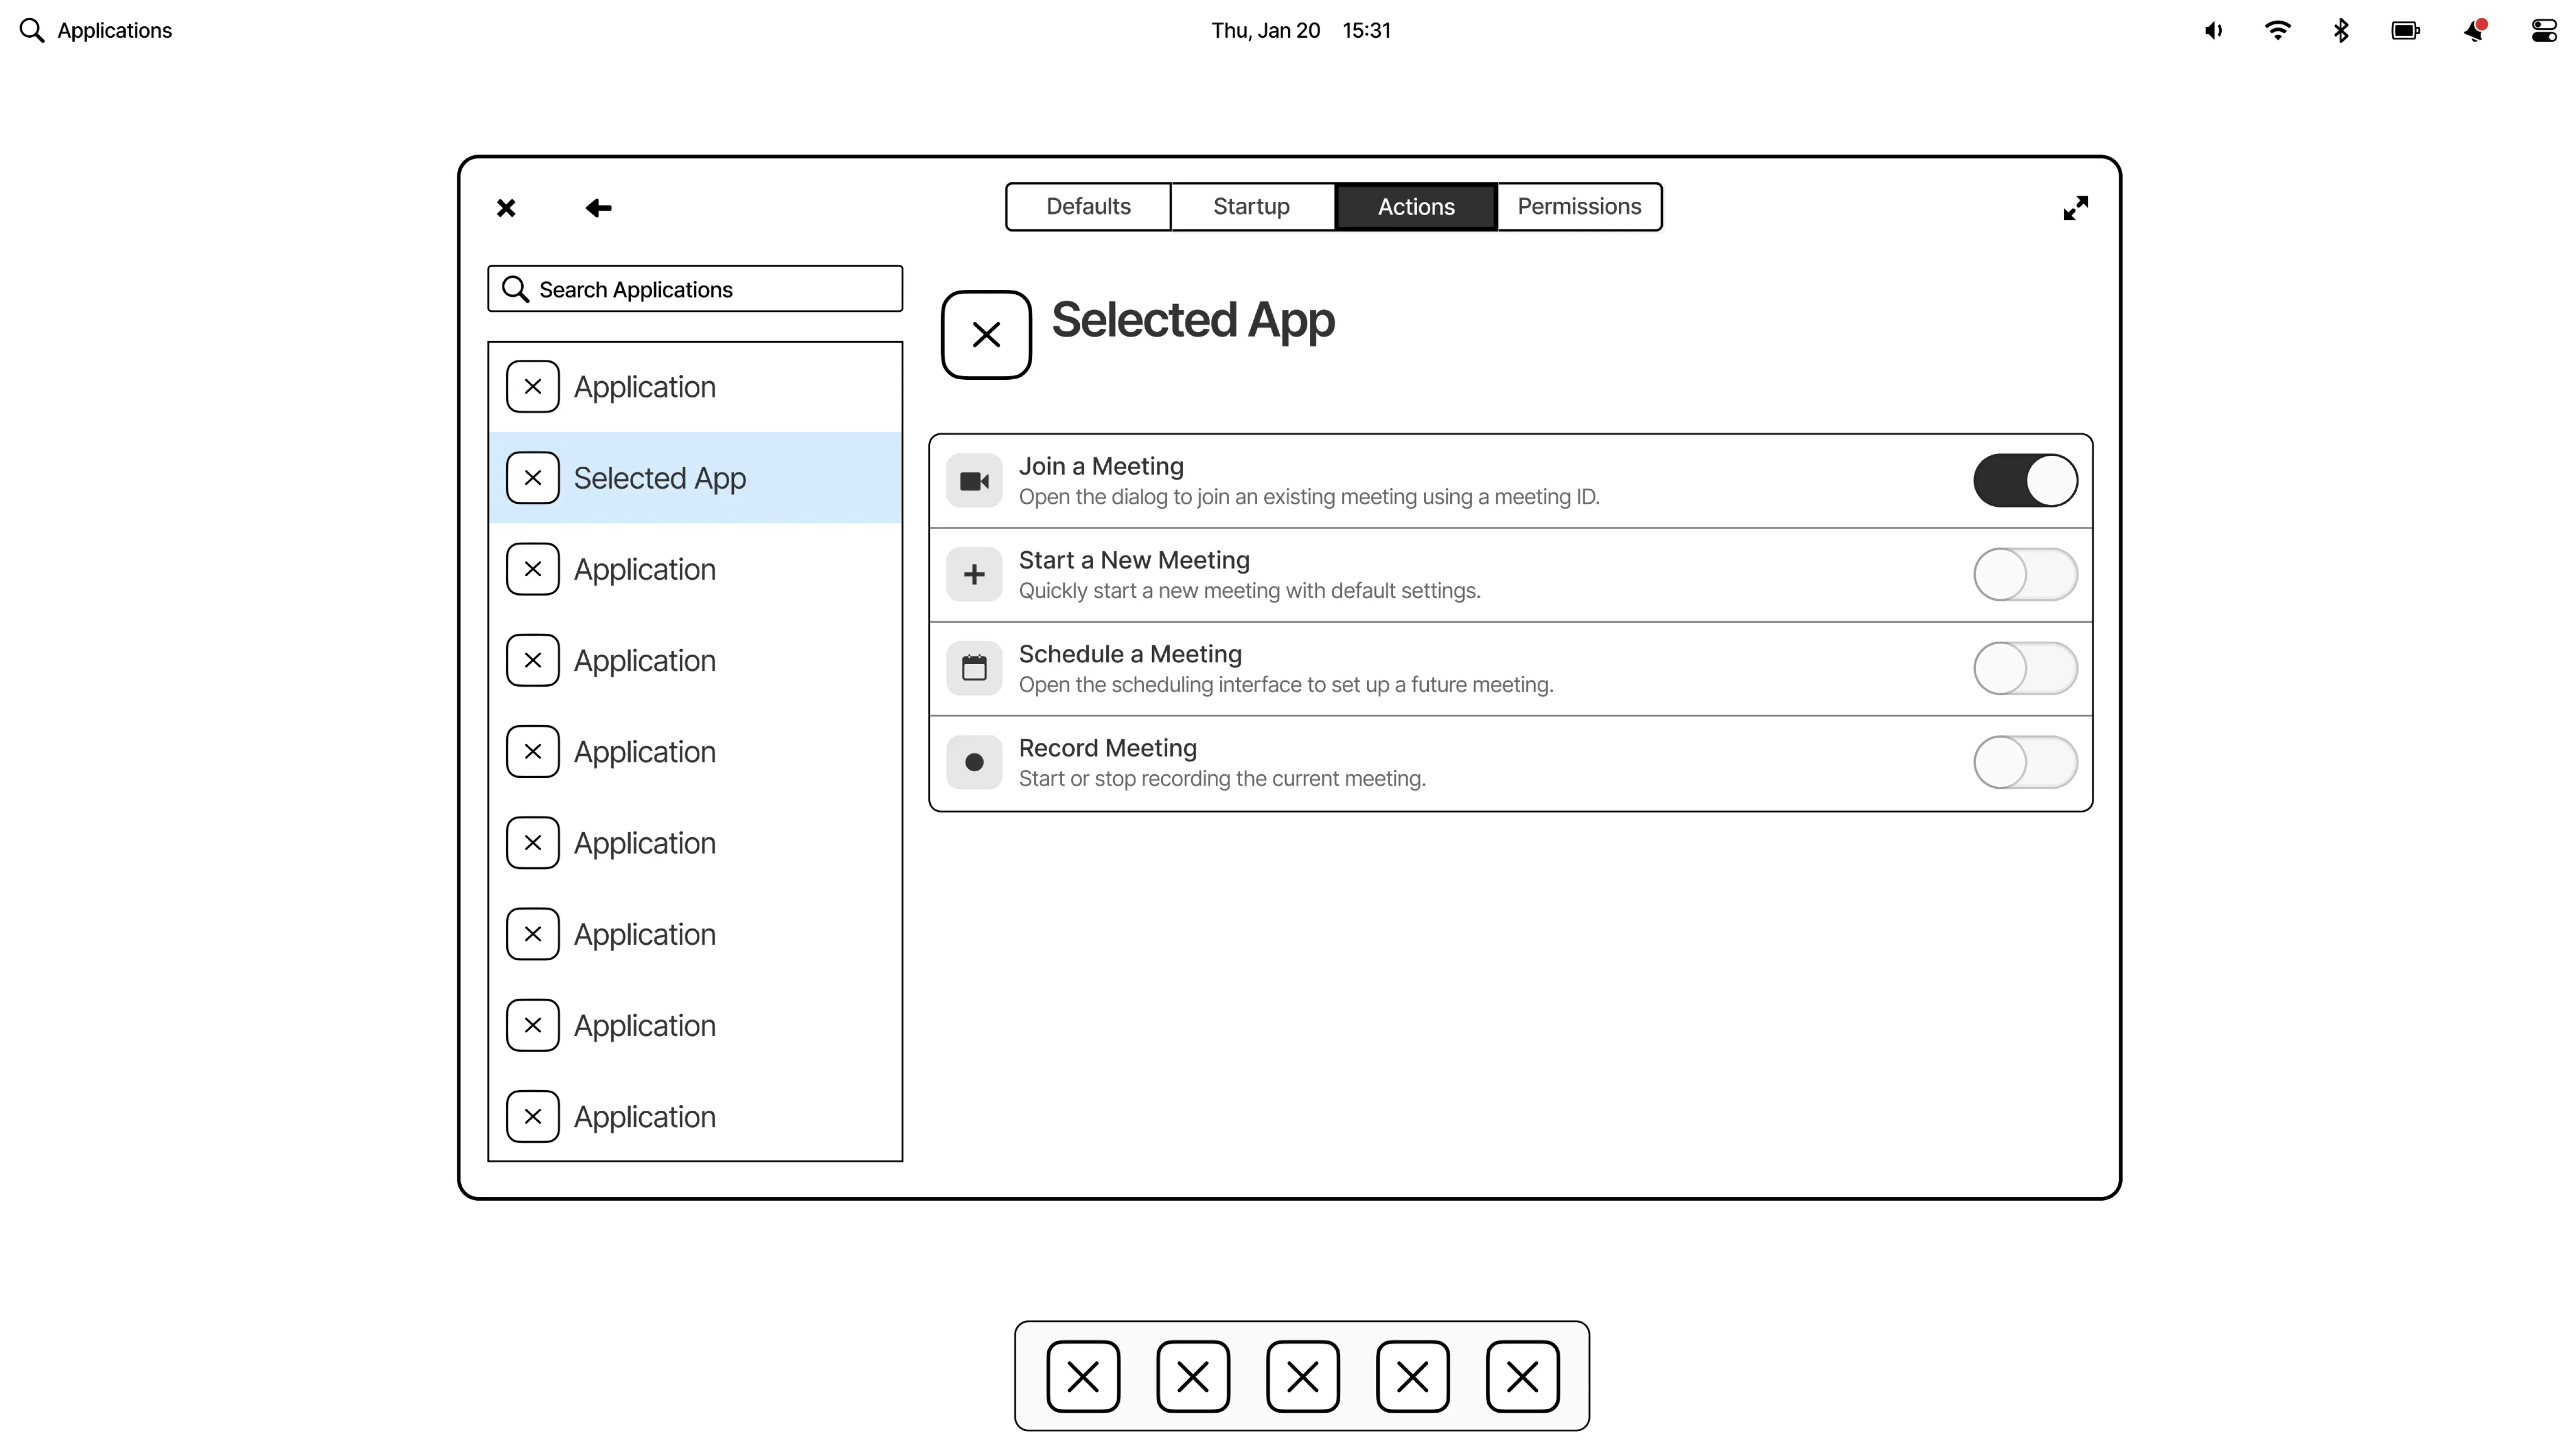Click the plus icon for Start a New Meeting
The image size is (2576, 1450).
click(974, 575)
